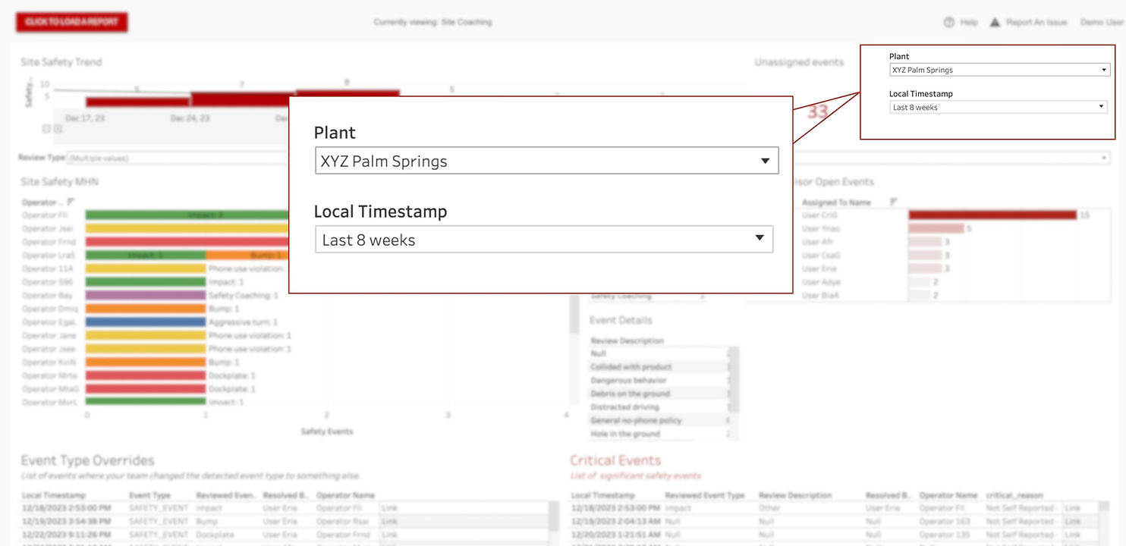Click the caret icon on the enlarged Plant dropdown

pyautogui.click(x=765, y=160)
